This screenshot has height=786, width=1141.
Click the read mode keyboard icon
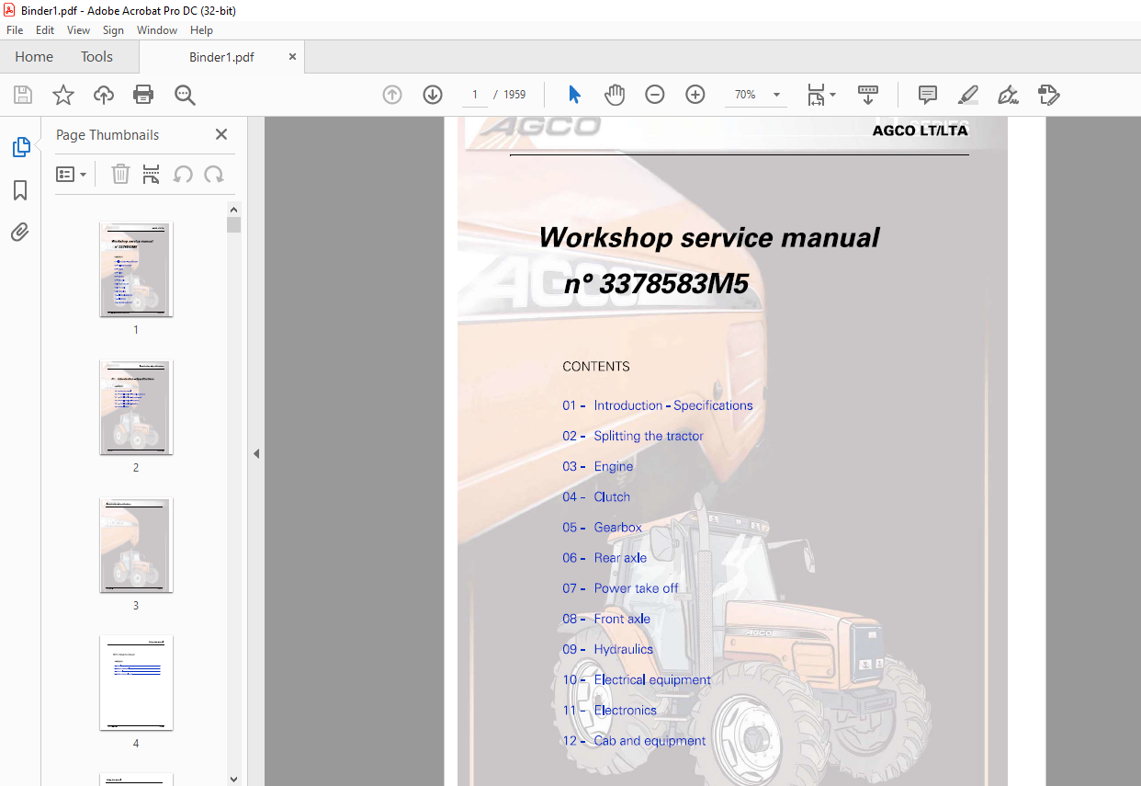pyautogui.click(x=868, y=95)
